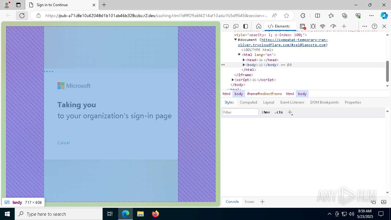Open the DevTools Welcome home icon
Viewport: 391px width, 220px height.
pos(258,26)
